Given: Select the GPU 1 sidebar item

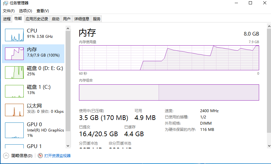Looking at the screenshot, I should [14, 146].
